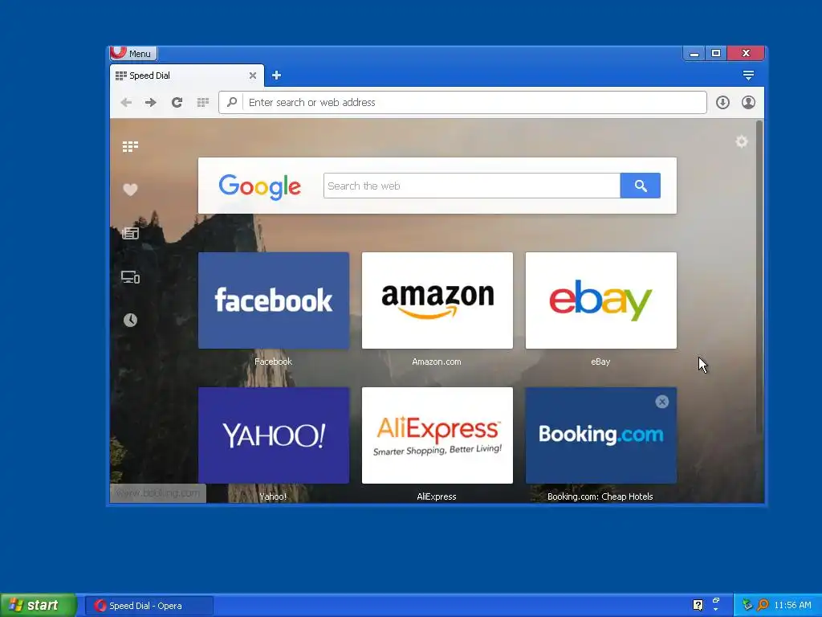Open Speed Dial start page from toolbar
Screen dimensions: 822x617
click(x=203, y=102)
